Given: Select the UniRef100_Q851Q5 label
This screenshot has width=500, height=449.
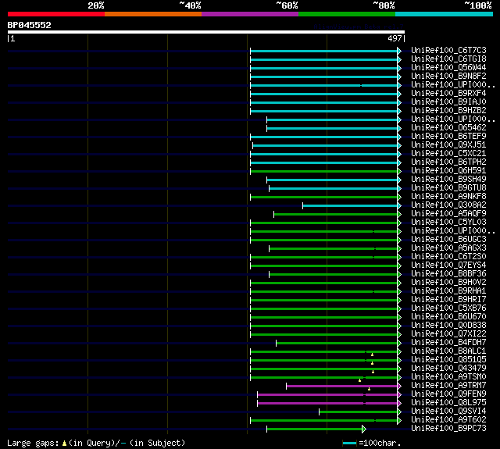Looking at the screenshot, I should [448, 360].
